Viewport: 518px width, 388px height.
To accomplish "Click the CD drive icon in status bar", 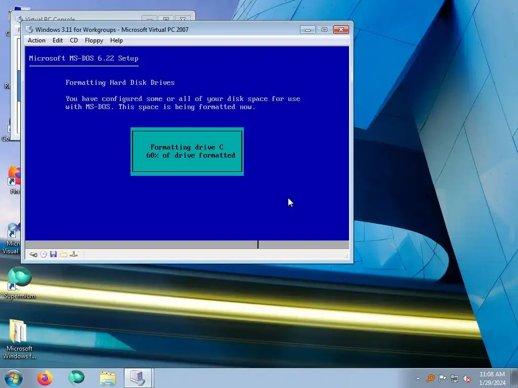I will click(x=44, y=255).
